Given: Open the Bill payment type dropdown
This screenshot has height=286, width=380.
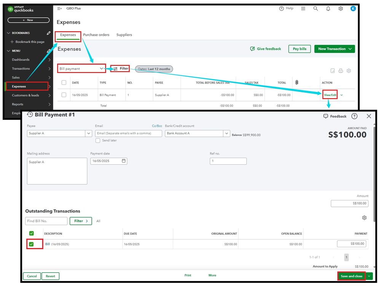Looking at the screenshot, I should tap(81, 68).
